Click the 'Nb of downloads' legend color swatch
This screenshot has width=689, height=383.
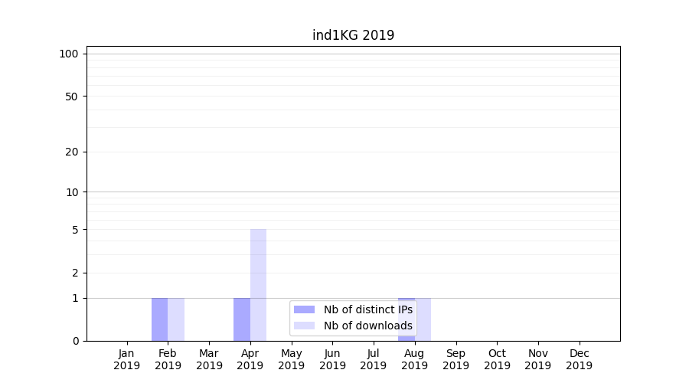click(304, 326)
